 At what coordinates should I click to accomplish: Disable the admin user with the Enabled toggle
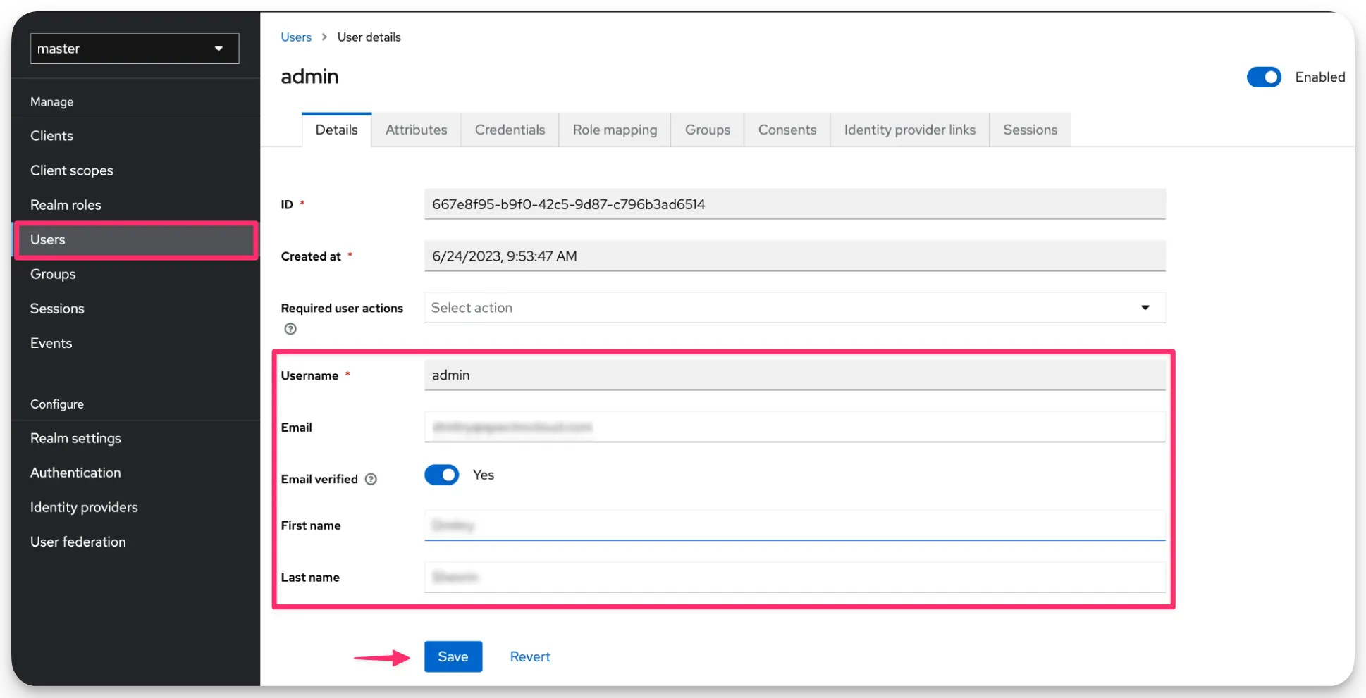click(x=1264, y=77)
